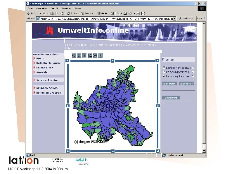Select the zoom-in rectangle tool

(90, 56)
